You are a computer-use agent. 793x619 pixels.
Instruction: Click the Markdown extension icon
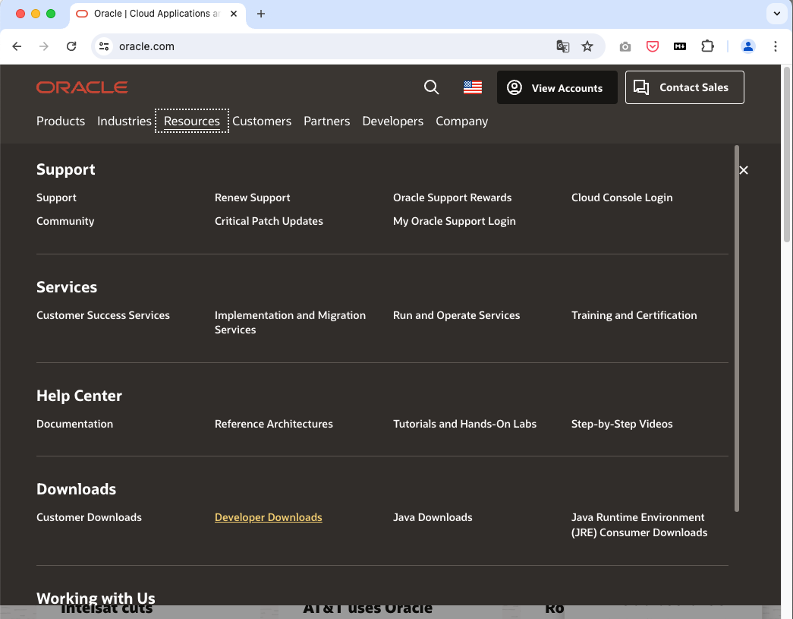click(680, 46)
